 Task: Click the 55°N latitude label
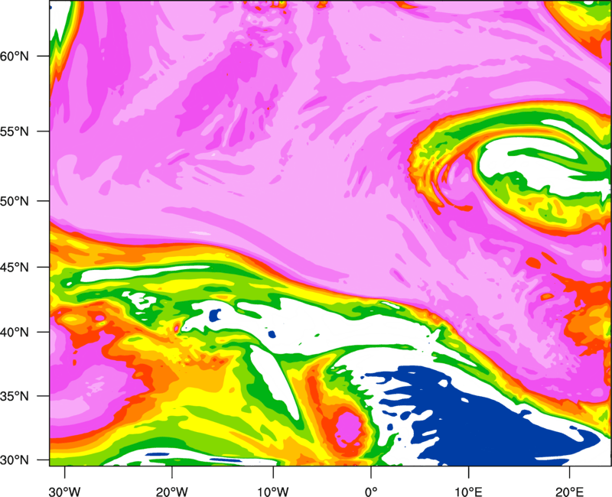[15, 132]
